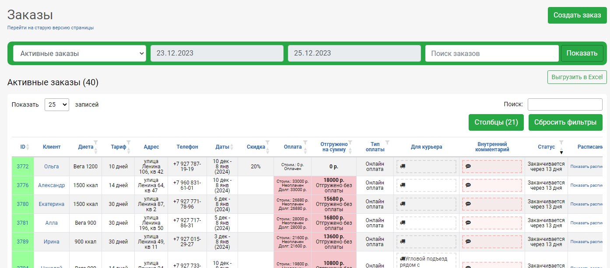610x268 pixels.
Task: Click truck icon in order 3772 row
Action: [403, 167]
